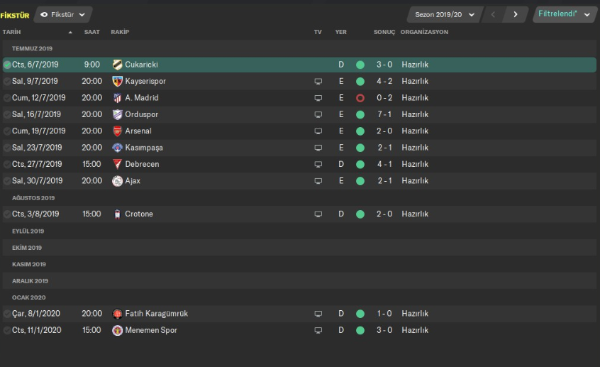The width and height of the screenshot is (600, 367).
Task: Expand the Filtrelendi filter dropdown
Action: click(x=565, y=14)
